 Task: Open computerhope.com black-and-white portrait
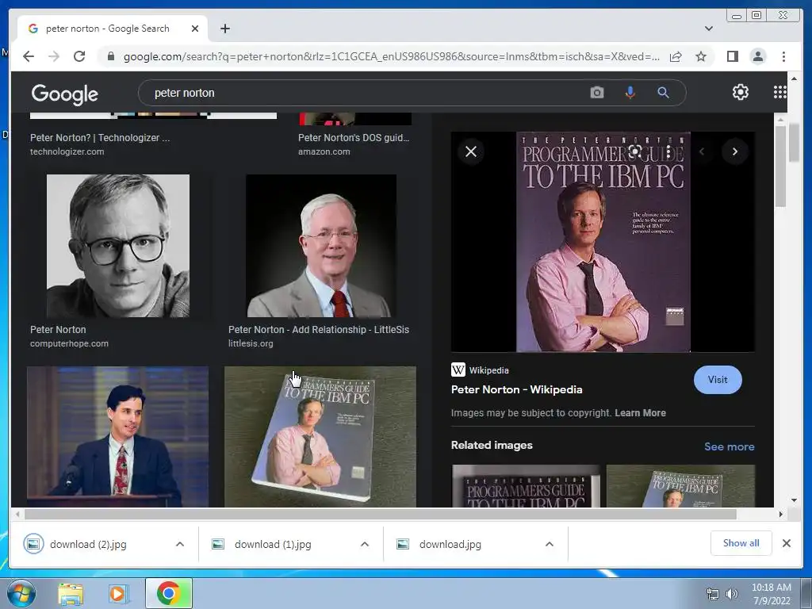118,246
